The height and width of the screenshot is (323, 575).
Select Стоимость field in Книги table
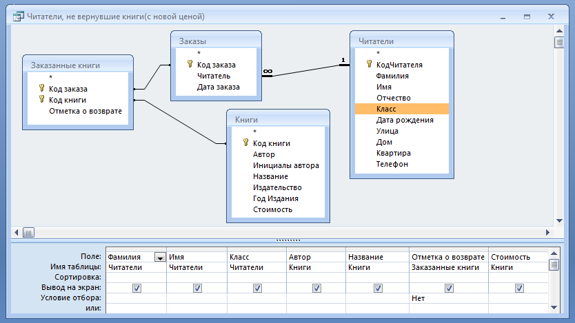(x=272, y=209)
